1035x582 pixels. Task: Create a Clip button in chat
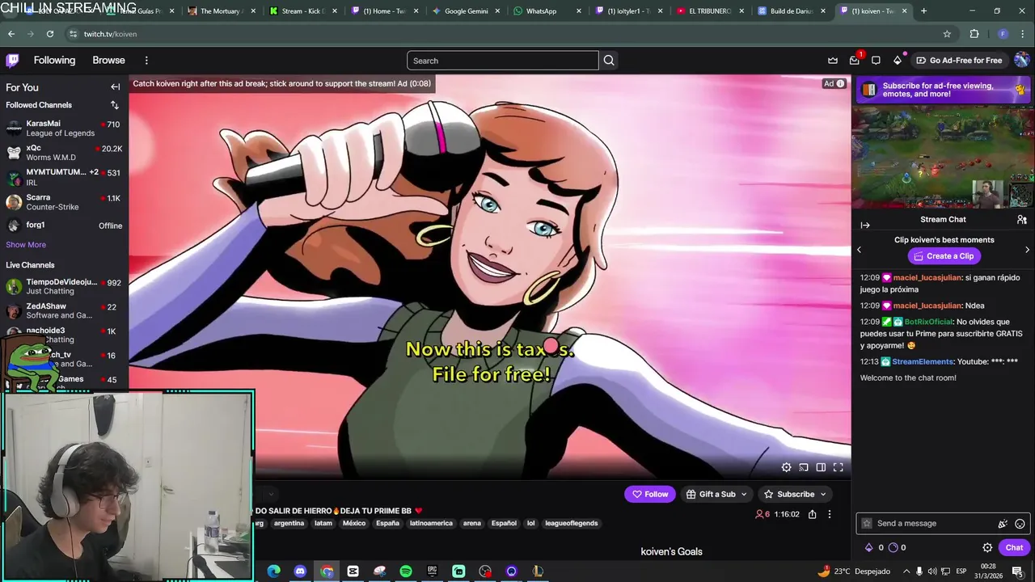pyautogui.click(x=944, y=256)
